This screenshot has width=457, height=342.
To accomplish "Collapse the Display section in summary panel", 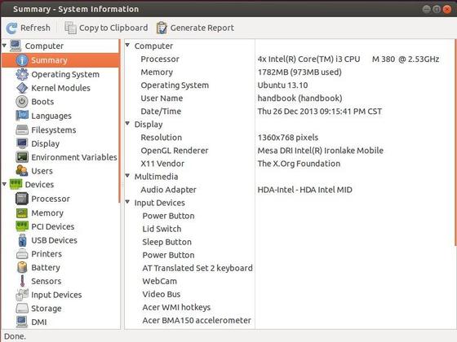I will [127, 124].
